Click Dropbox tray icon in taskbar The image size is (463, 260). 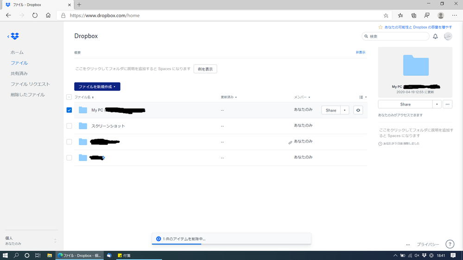tap(424, 255)
